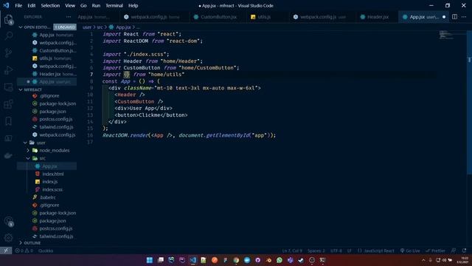This screenshot has height=266, width=472.
Task: Show hidden system tray icons
Action: coord(423,260)
